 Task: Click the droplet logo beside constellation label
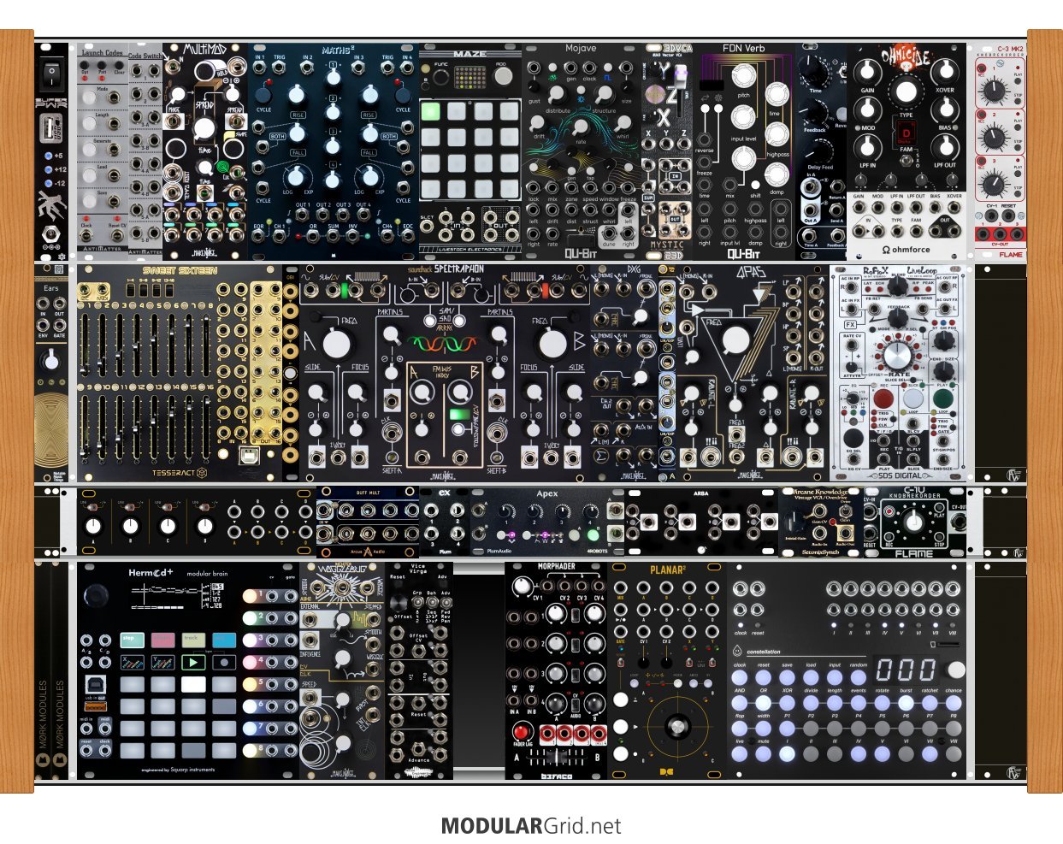tap(739, 652)
